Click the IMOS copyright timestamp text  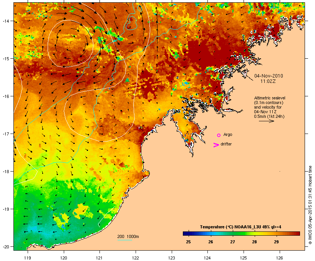click(310, 205)
